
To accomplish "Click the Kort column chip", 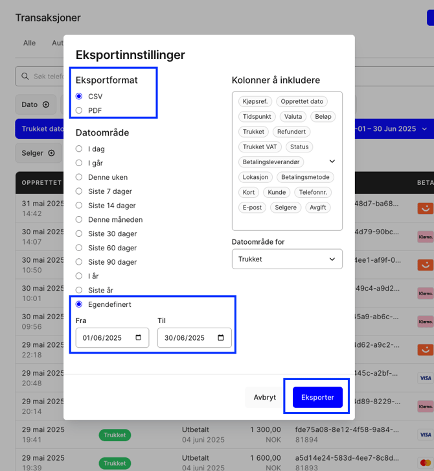I will coord(249,192).
